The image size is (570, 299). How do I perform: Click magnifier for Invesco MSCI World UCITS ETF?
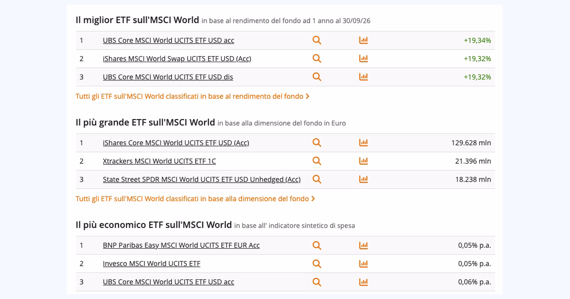point(317,263)
